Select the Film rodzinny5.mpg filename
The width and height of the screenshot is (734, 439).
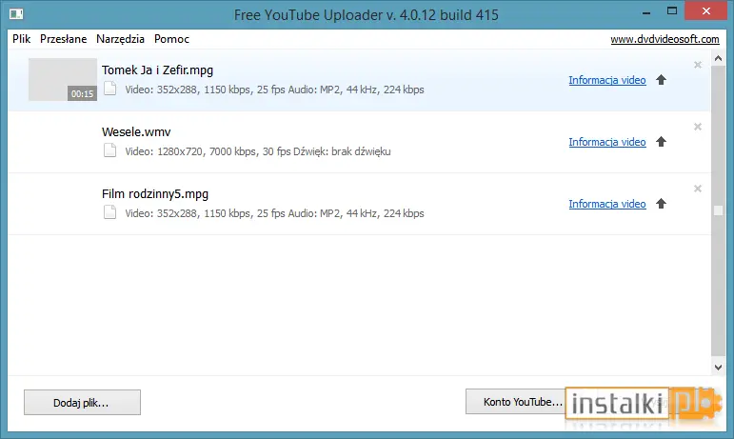point(155,193)
